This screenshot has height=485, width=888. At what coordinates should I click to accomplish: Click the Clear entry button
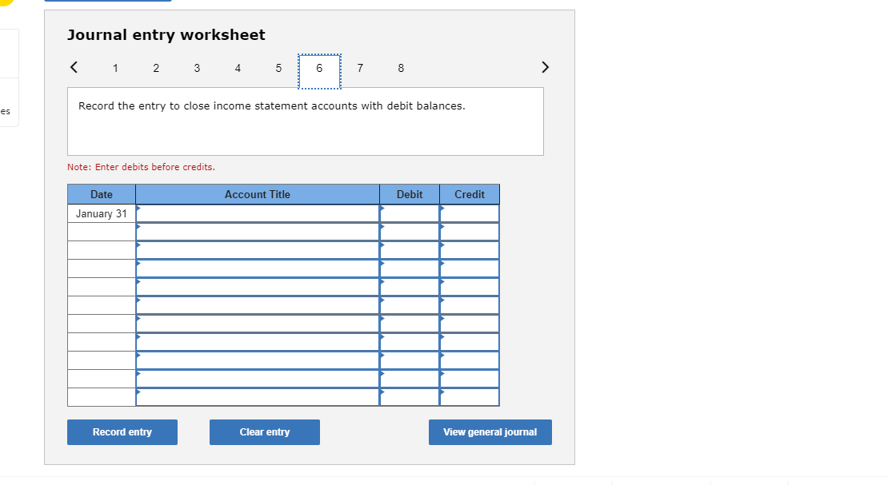[265, 432]
